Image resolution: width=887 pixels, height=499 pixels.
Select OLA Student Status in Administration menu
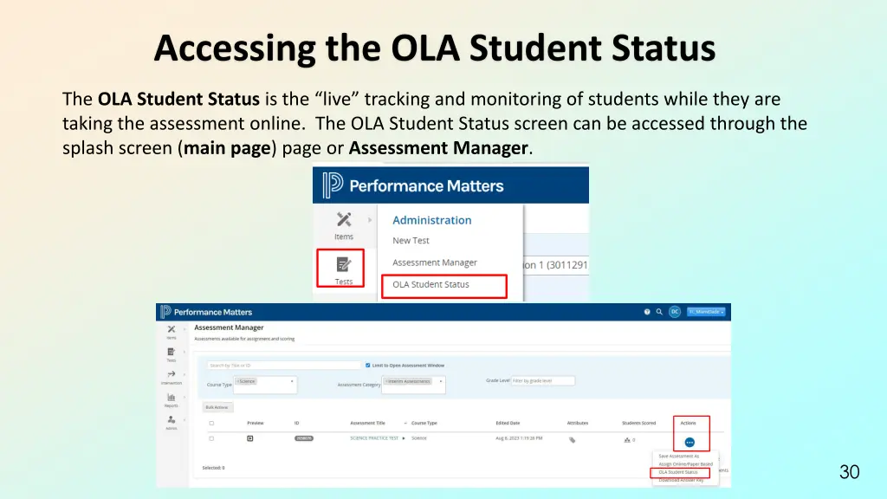point(431,284)
